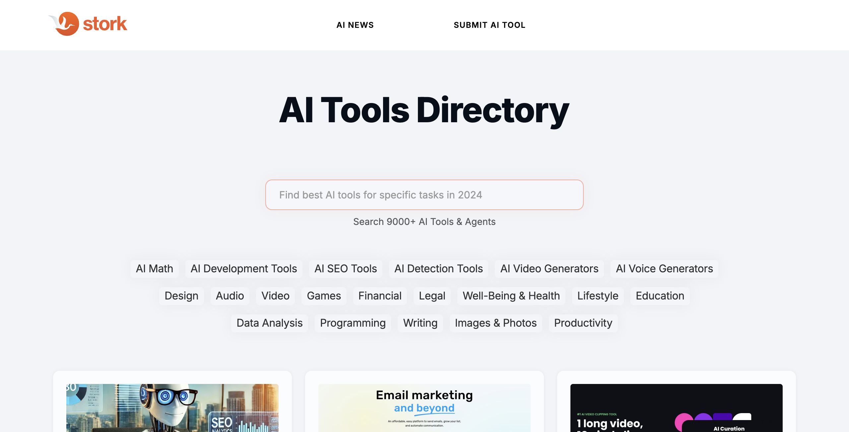Focus the AI tools search field

tap(424, 195)
